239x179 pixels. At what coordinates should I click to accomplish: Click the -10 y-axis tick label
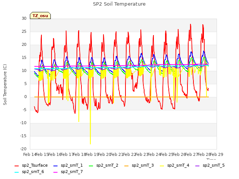tap(23, 123)
